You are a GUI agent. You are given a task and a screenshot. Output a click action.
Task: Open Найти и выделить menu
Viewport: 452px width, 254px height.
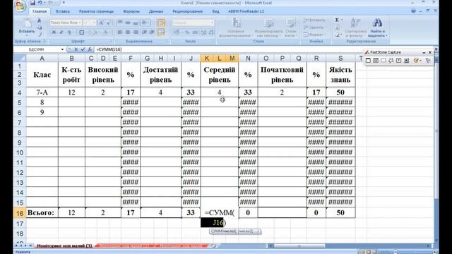378,28
